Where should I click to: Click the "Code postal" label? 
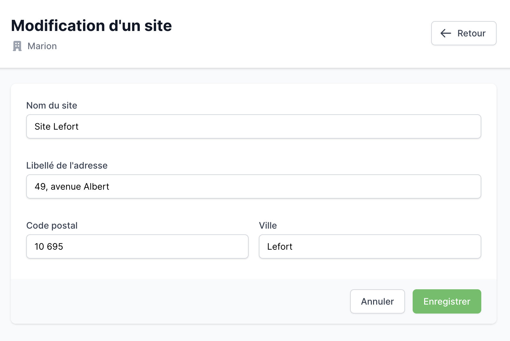(52, 225)
